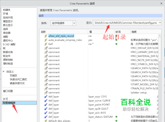Viewport: 165px width, 122px height.
Task: Select 键盘快捷方式 under 自定义
Action: point(17,83)
